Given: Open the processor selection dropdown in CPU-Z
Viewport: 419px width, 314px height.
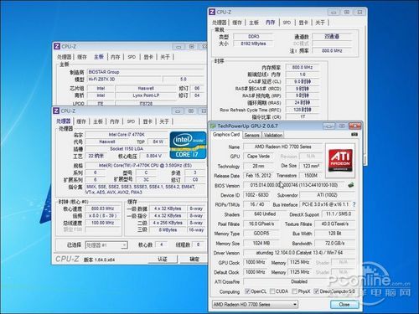Looking at the screenshot, I should 106,245.
